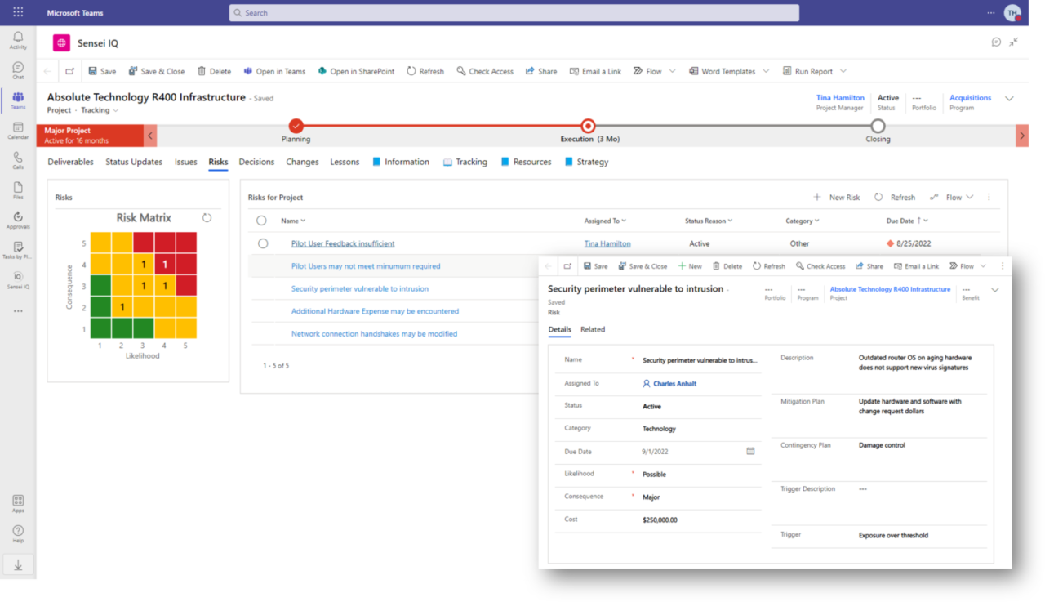Viewport: 1045px width, 602px height.
Task: Switch to the Lessons tab
Action: point(345,162)
